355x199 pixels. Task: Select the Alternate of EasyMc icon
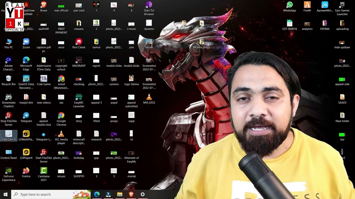pyautogui.click(x=131, y=156)
